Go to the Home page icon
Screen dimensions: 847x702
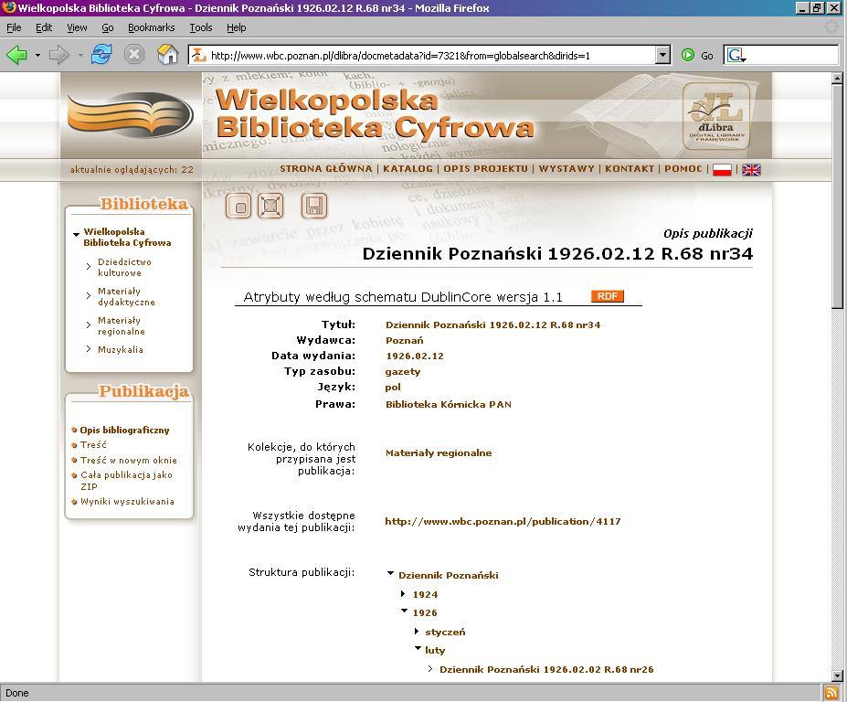point(167,55)
